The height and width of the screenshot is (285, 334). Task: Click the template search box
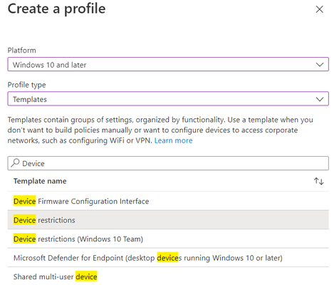(x=168, y=163)
